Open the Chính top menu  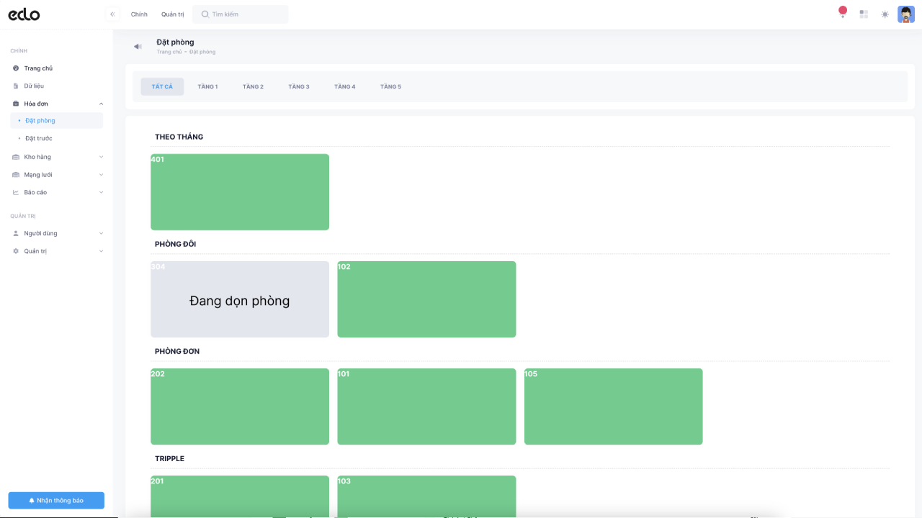tap(139, 14)
